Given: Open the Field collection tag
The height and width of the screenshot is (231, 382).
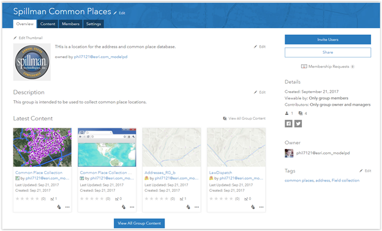Looking at the screenshot, I should (x=345, y=180).
